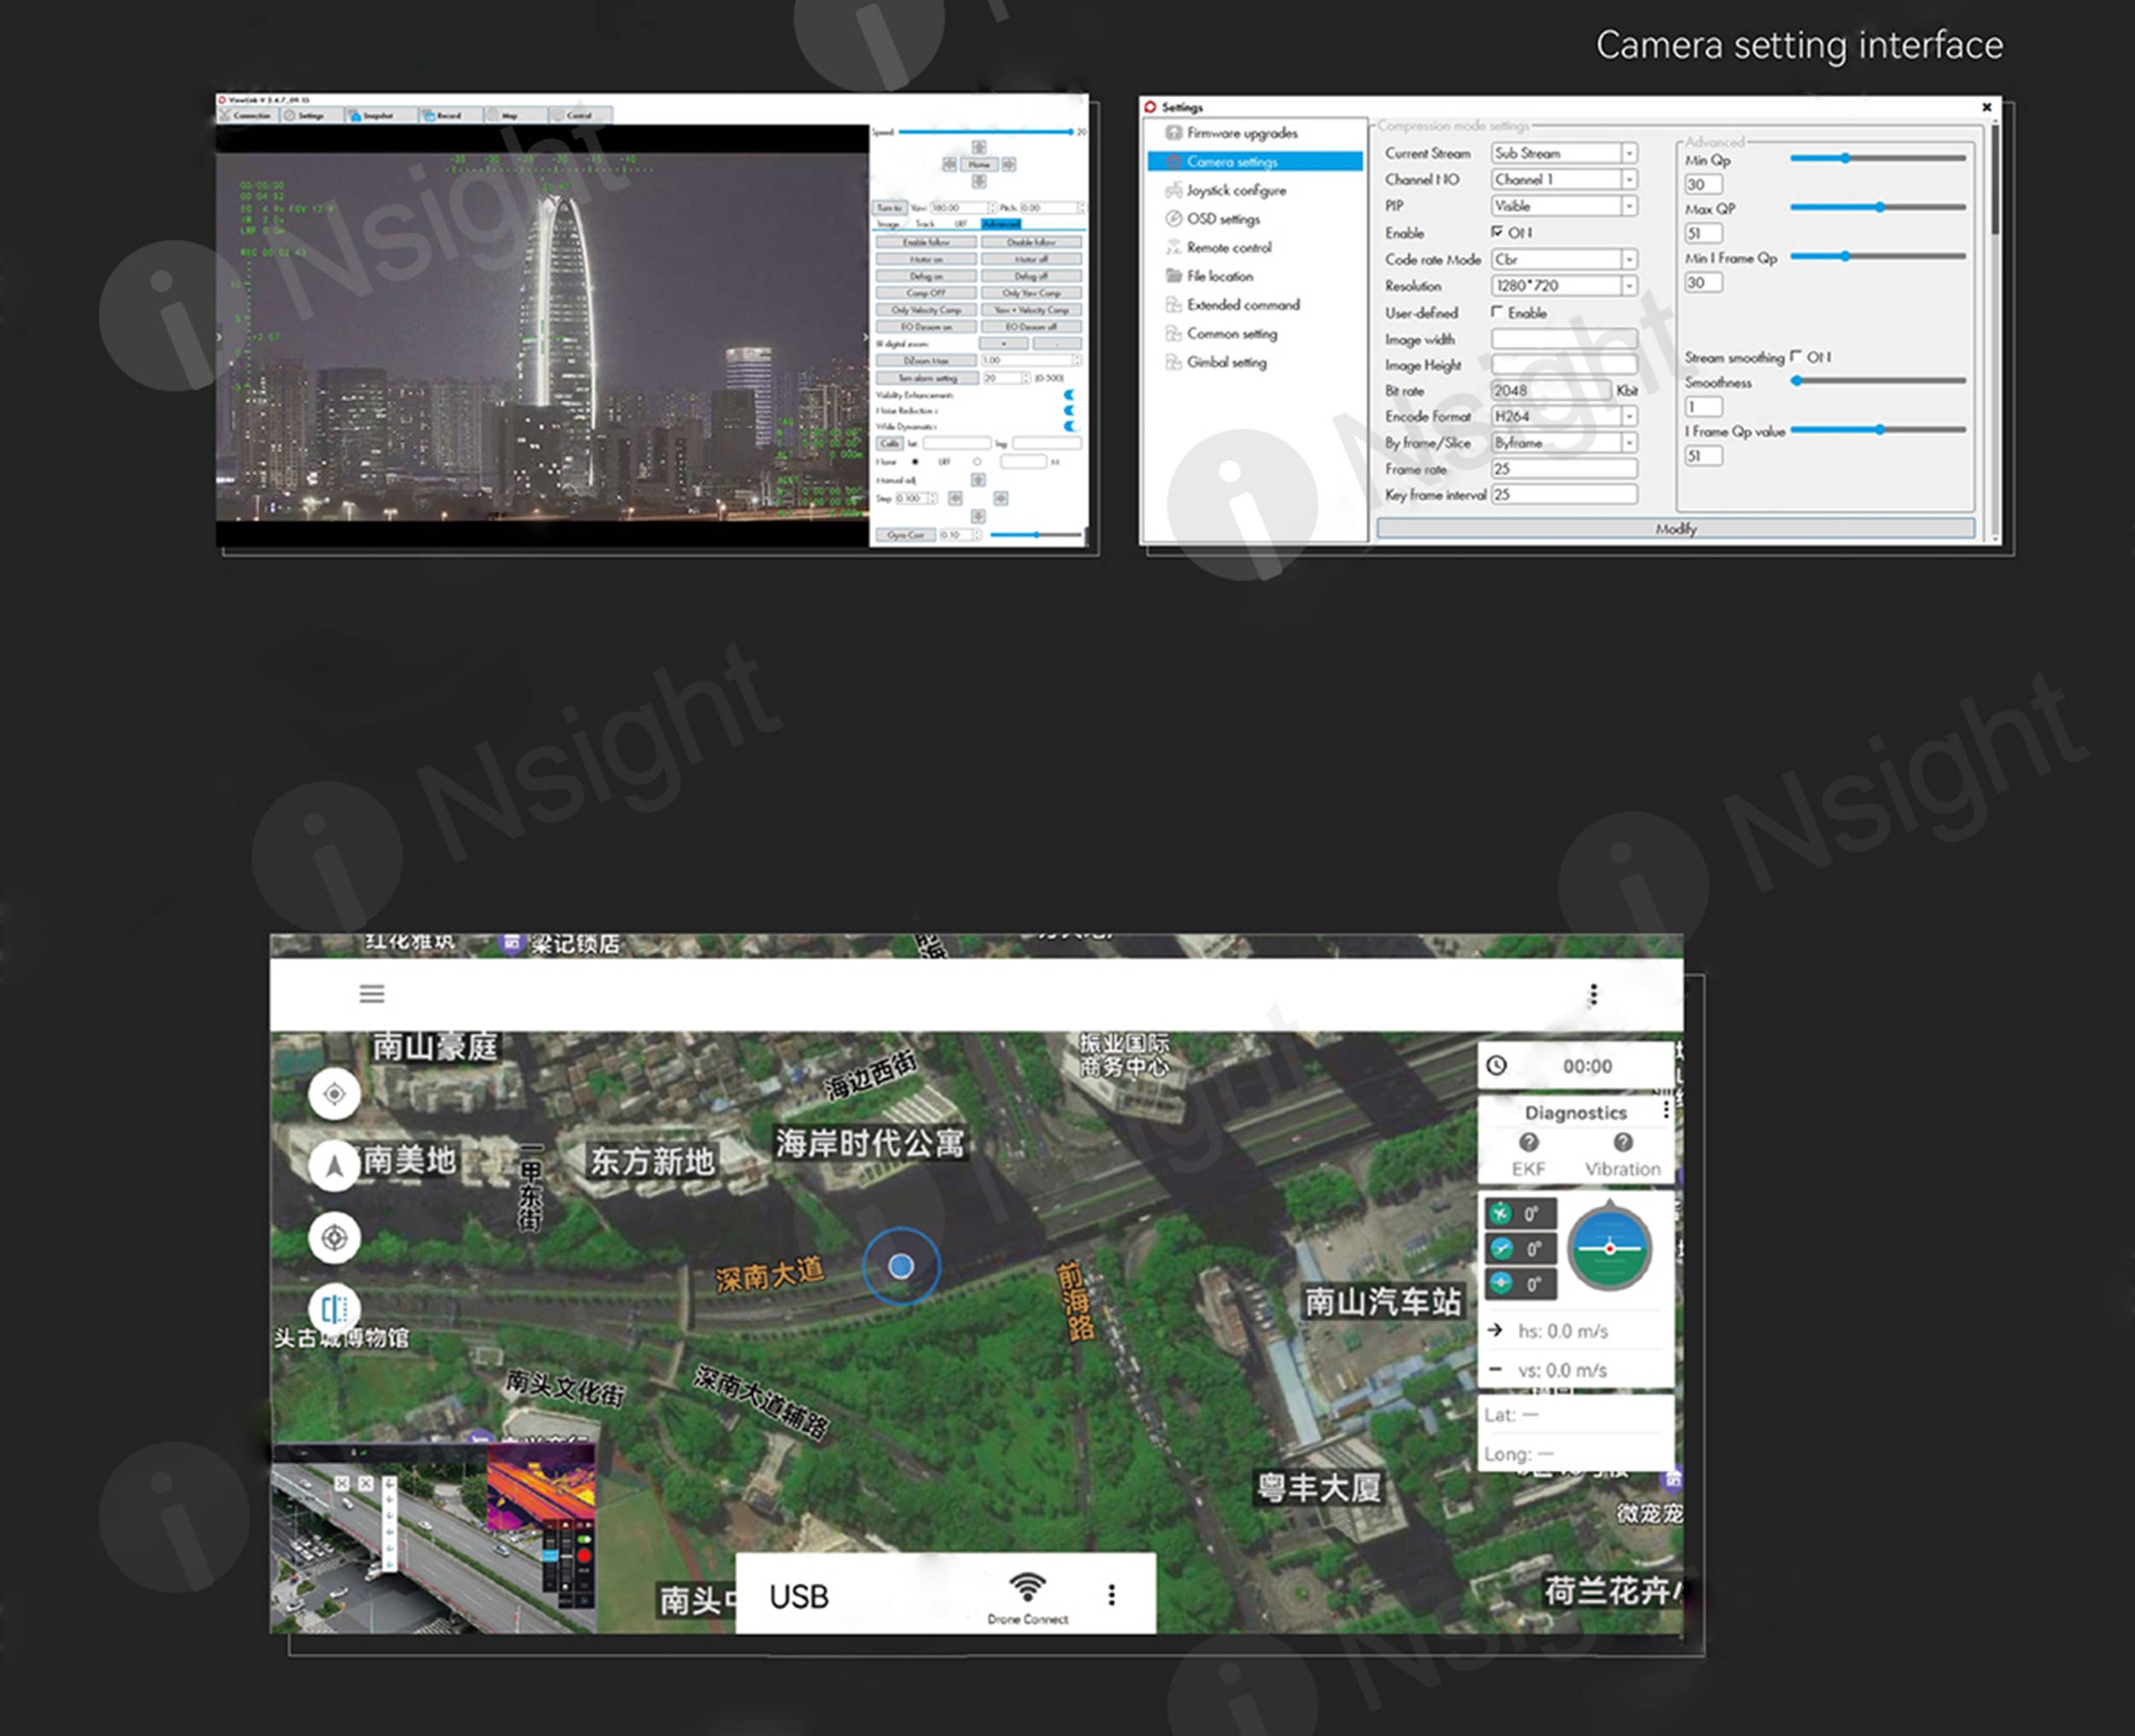
Task: Click the split-screen map view icon
Action: (334, 1309)
